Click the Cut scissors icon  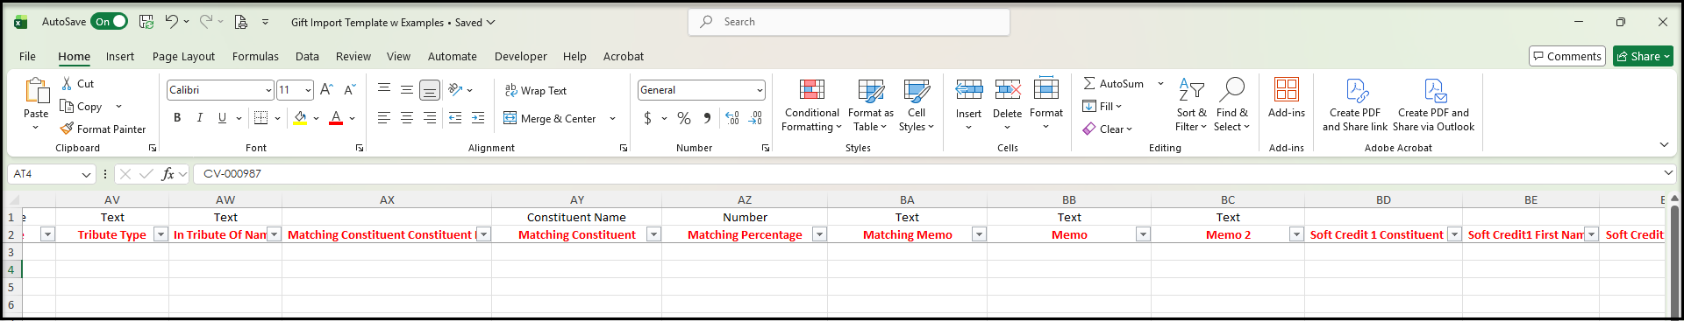click(67, 84)
